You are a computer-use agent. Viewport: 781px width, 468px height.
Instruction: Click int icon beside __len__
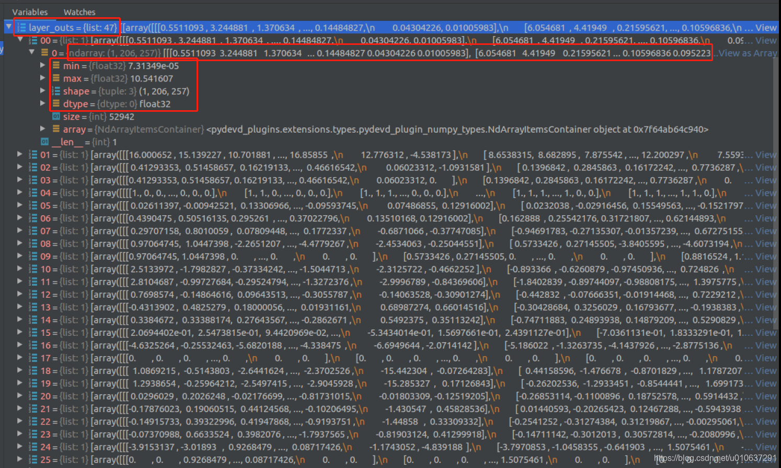tap(44, 142)
